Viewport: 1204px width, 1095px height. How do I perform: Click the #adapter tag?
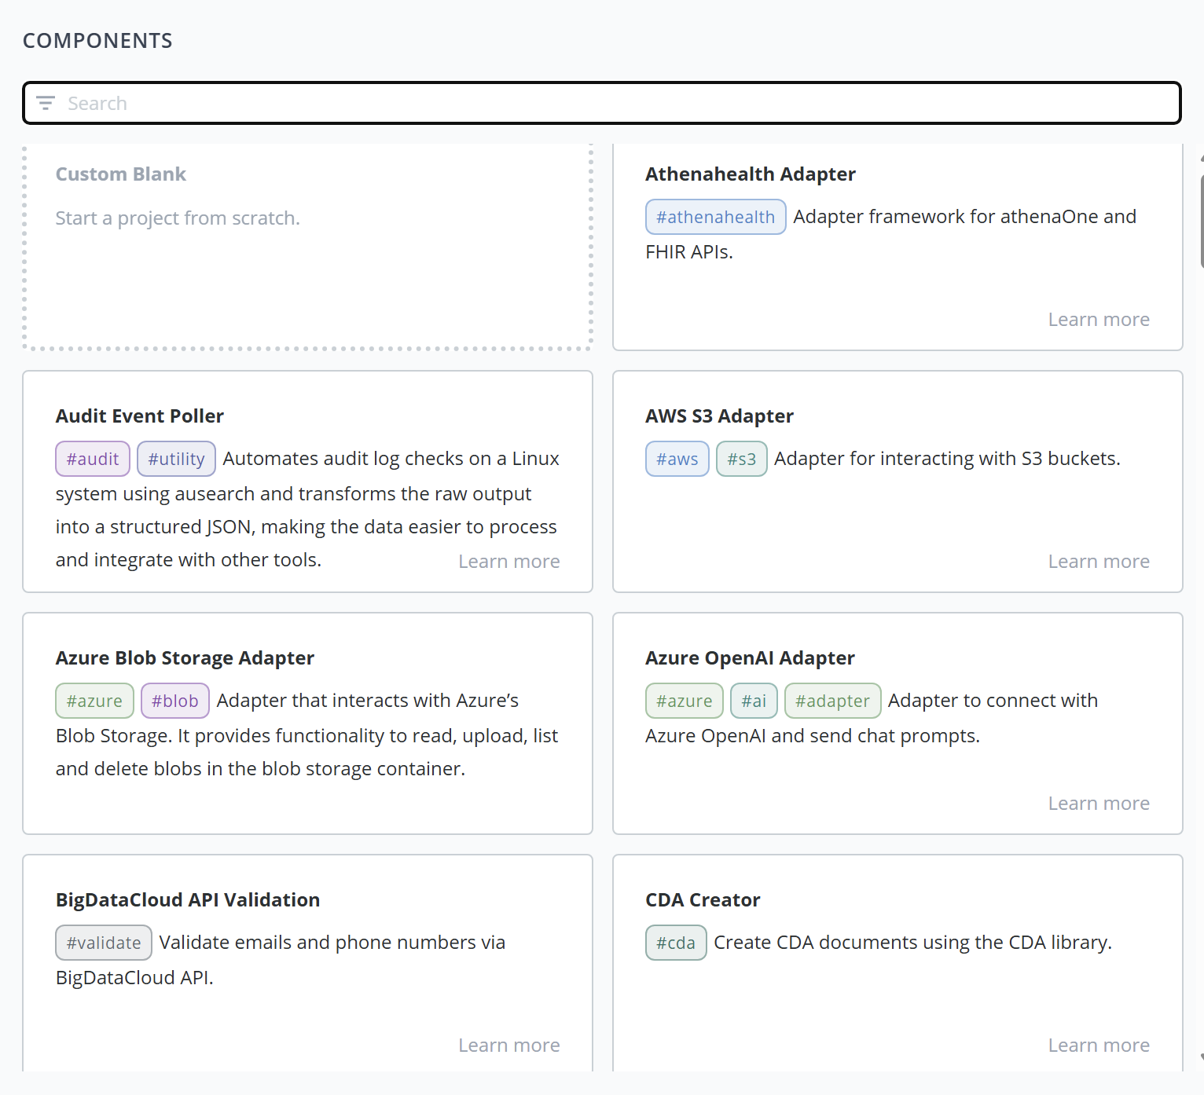833,701
